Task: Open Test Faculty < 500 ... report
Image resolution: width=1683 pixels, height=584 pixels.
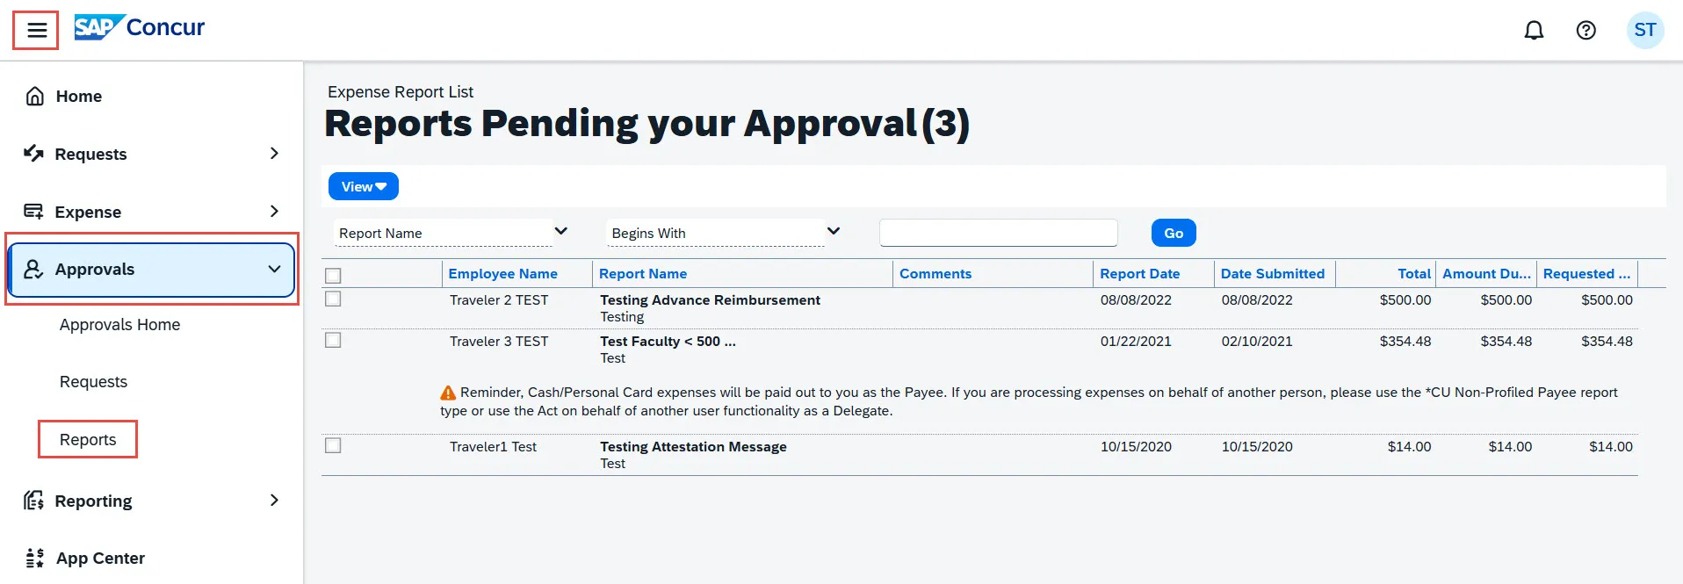Action: click(x=668, y=342)
